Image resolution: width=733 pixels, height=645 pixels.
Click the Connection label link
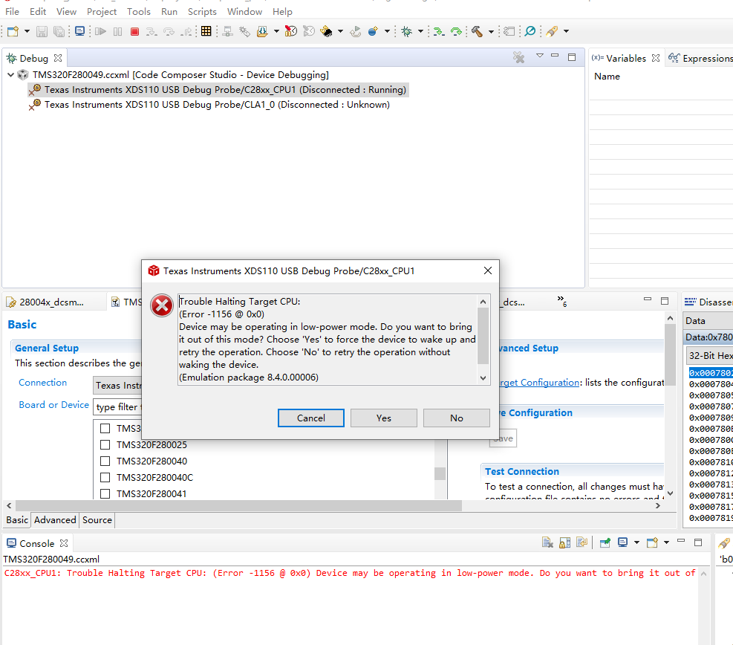point(42,382)
